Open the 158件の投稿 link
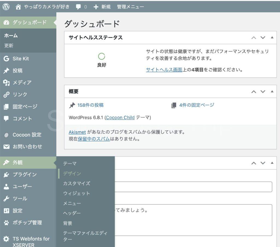Screen dimensions: 280x247 point(90,105)
